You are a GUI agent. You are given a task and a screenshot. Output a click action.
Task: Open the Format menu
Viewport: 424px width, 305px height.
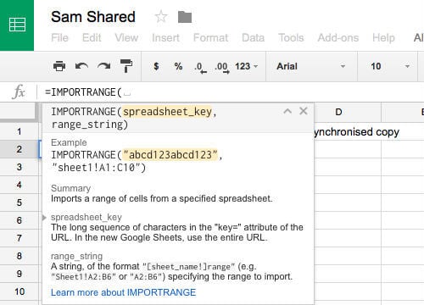[210, 37]
